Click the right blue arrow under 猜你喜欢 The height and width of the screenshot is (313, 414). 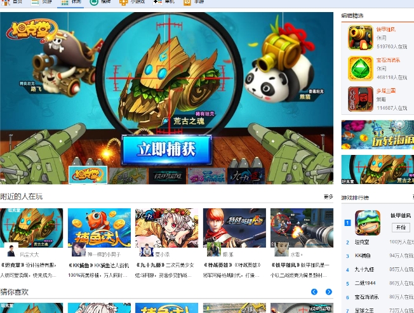point(329,292)
